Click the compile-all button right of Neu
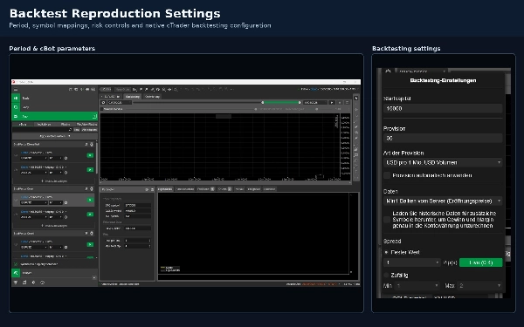Screen dimensions: 524x327 tap(89, 129)
